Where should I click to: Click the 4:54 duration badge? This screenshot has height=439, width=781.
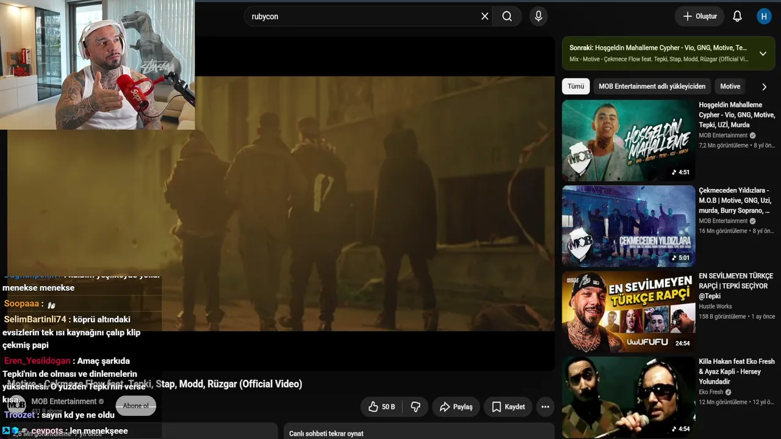[x=681, y=429]
